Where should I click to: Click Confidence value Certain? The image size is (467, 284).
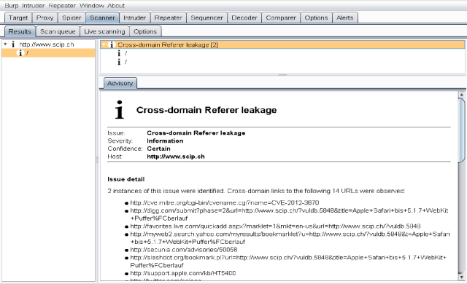[158, 149]
